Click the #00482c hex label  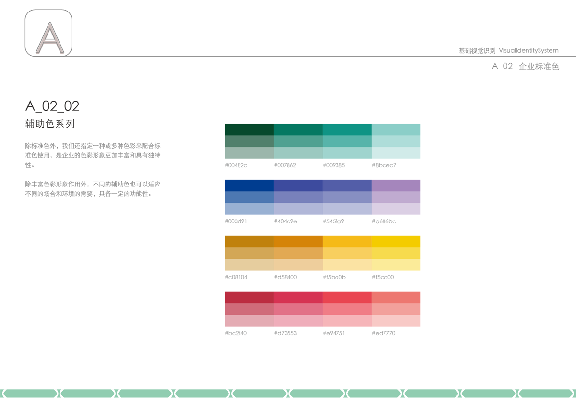pos(236,165)
